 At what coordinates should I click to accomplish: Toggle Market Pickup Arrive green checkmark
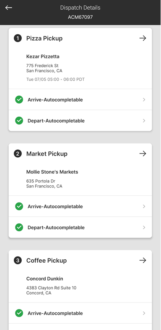tap(19, 206)
